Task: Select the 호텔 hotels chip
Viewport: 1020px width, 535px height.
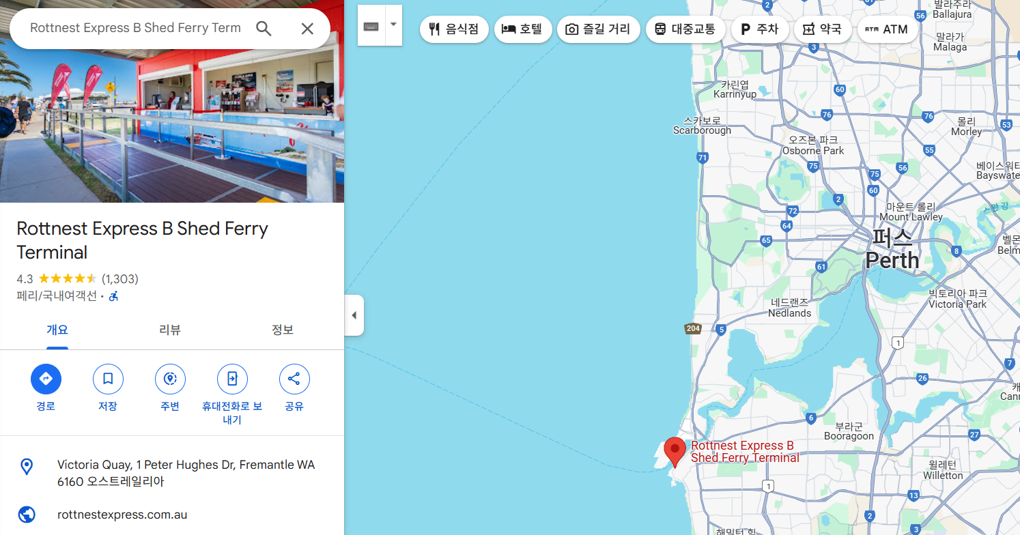Action: (x=522, y=29)
